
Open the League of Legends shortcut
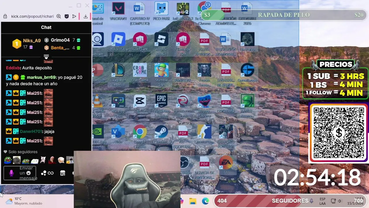tap(118, 75)
